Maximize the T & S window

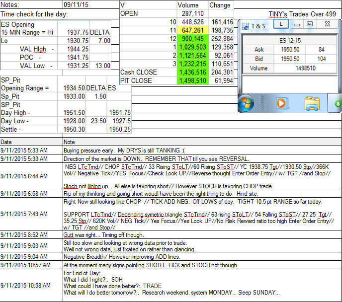tap(310, 24)
